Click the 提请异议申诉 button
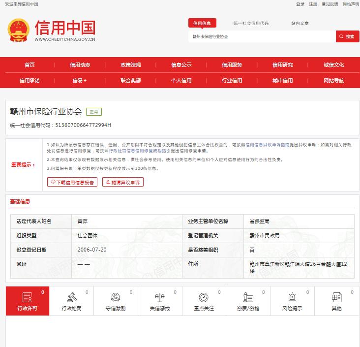This screenshot has width=360, height=347. click(123, 182)
